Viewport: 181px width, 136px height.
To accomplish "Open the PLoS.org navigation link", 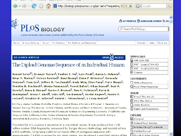I will coord(162,43).
